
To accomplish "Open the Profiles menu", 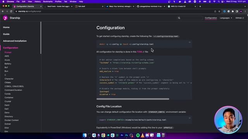I will 58,2.
